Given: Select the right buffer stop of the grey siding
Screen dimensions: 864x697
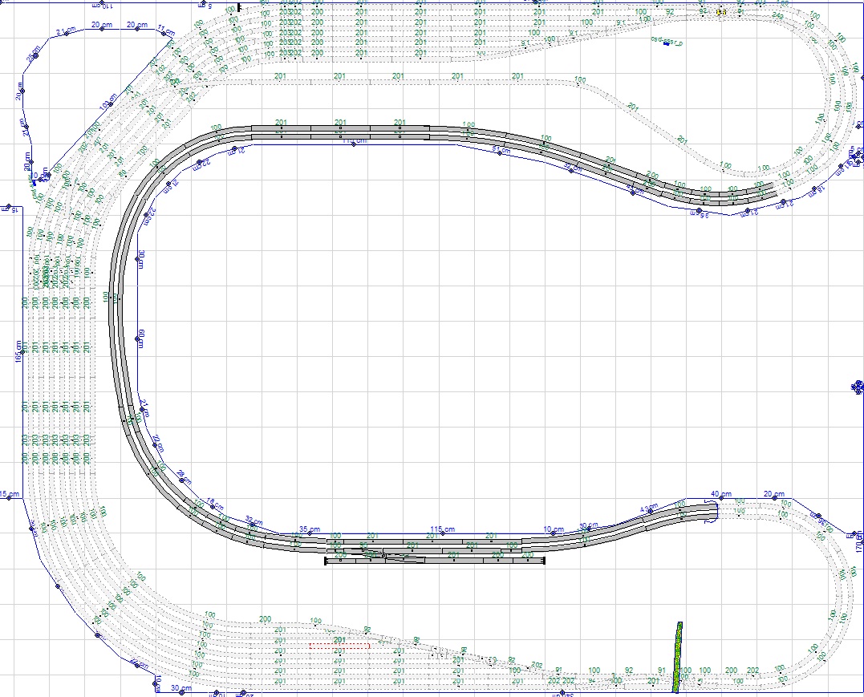Looking at the screenshot, I should click(545, 561).
